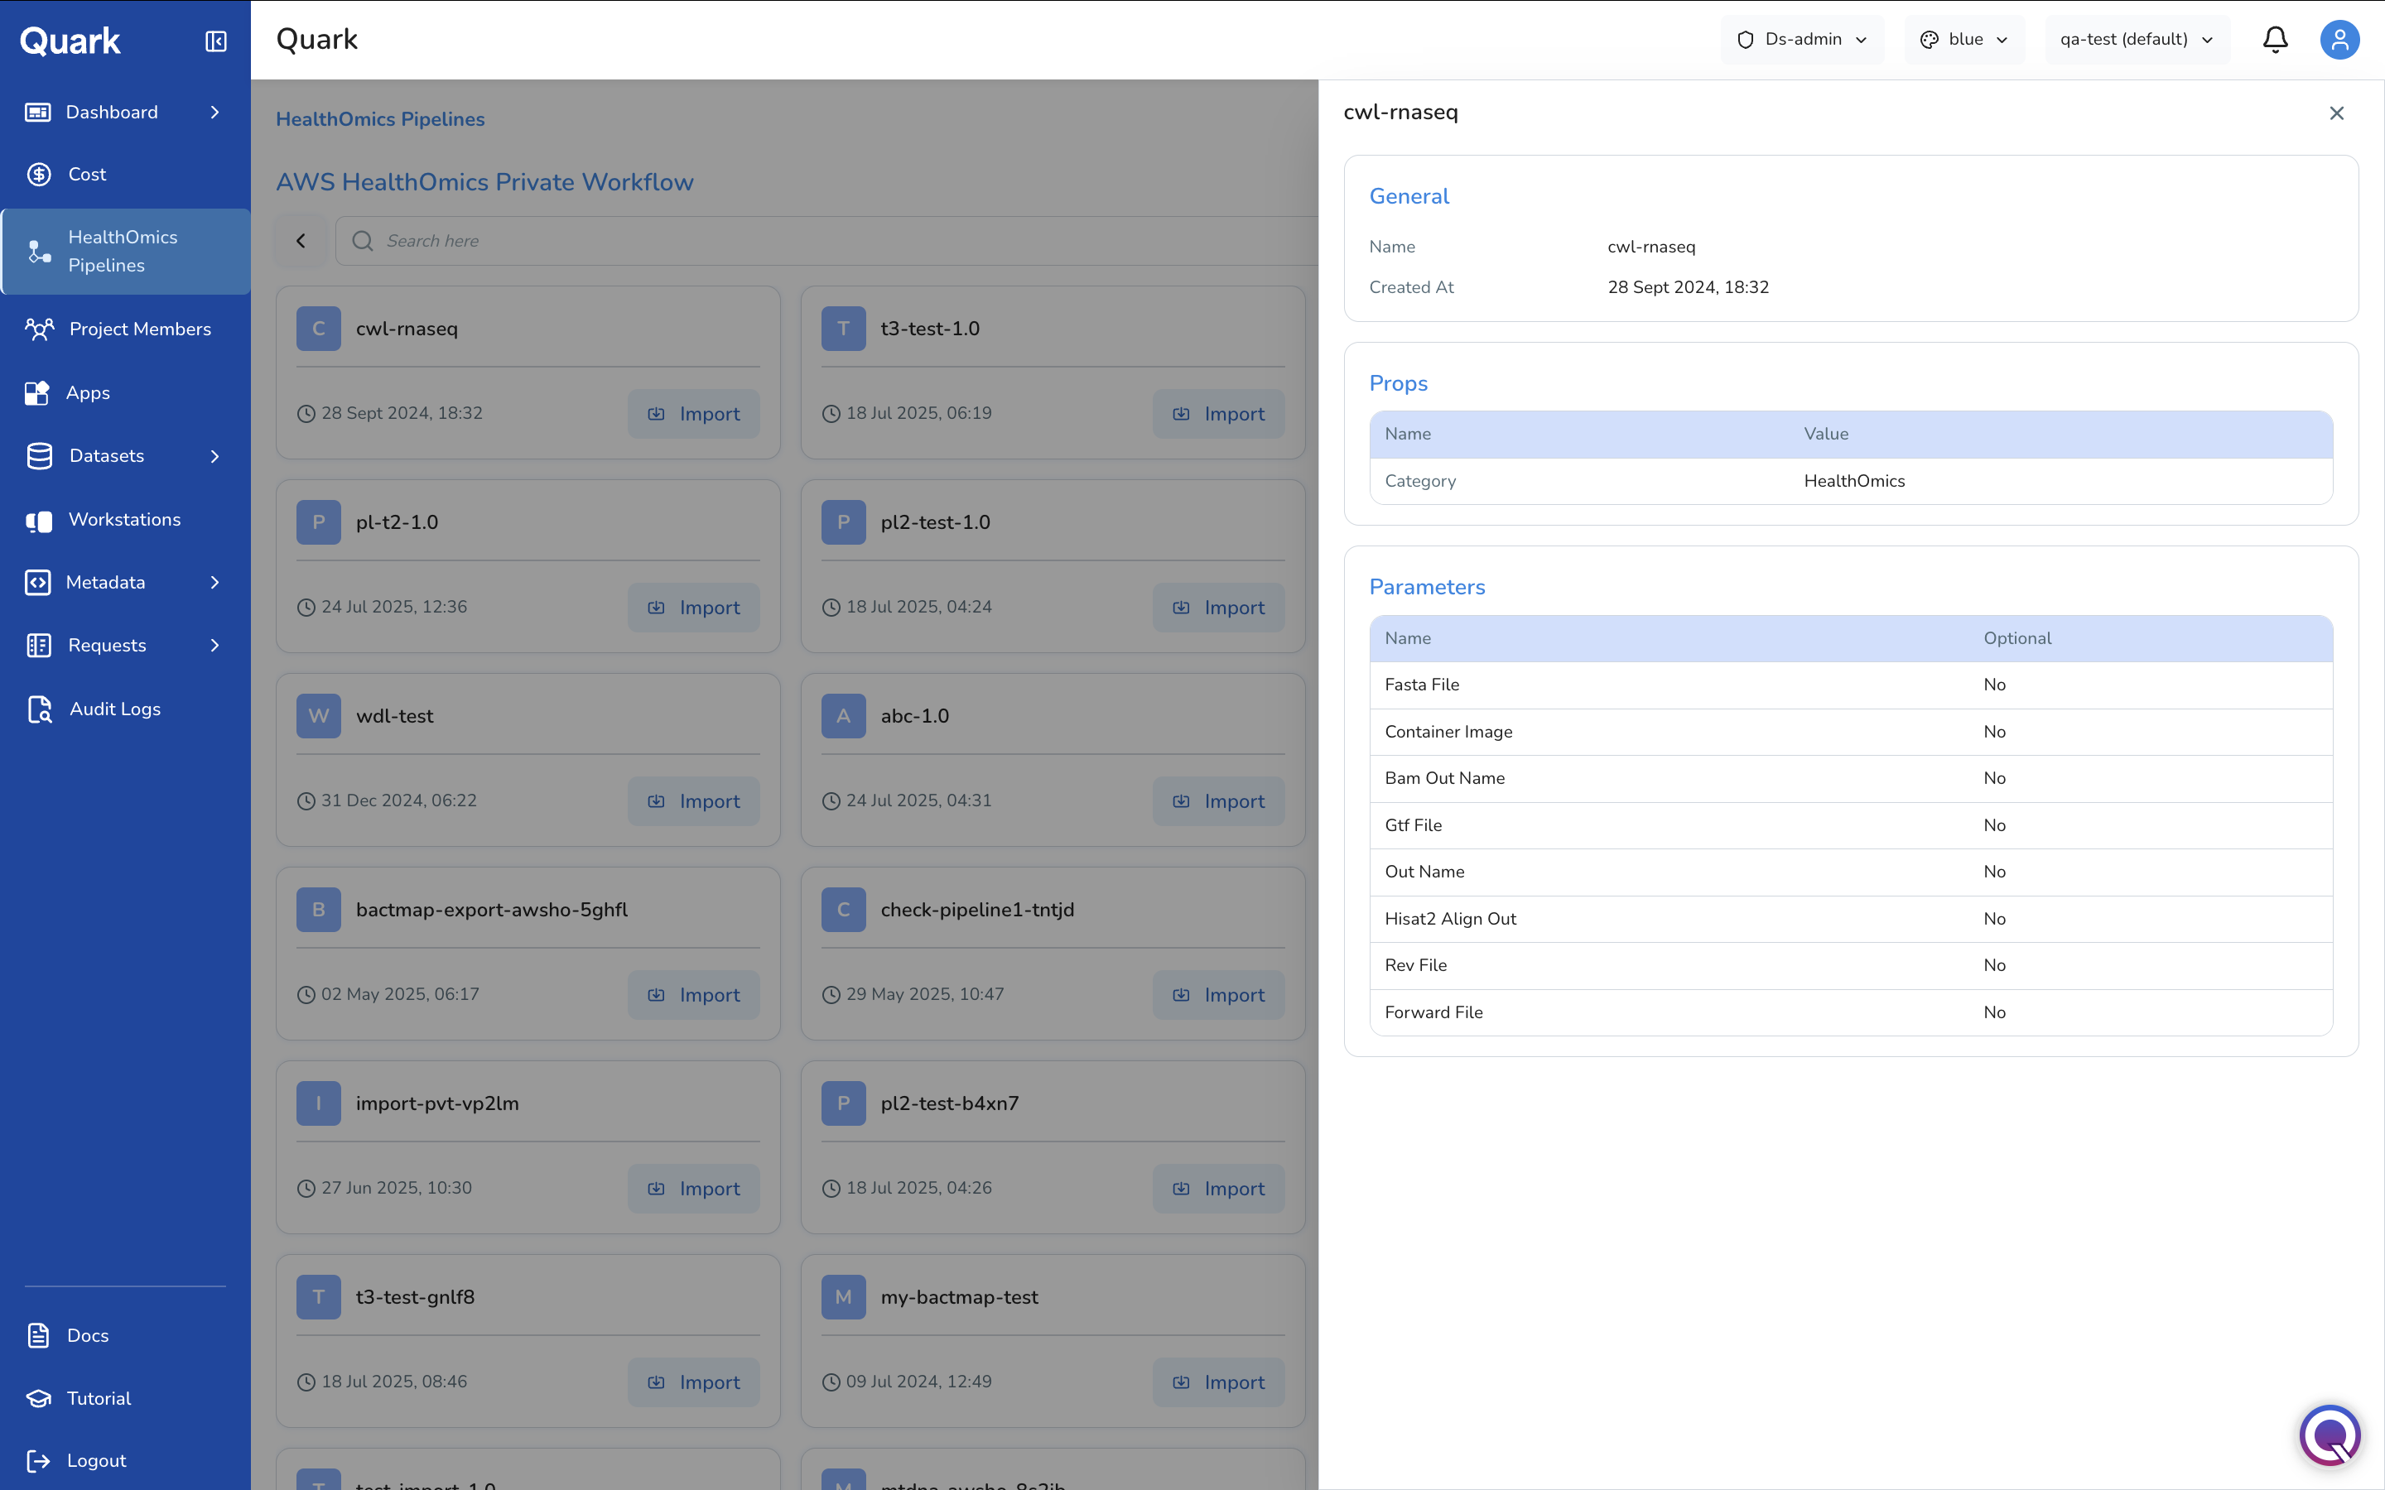This screenshot has width=2385, height=1490.
Task: Click the Optional column header in Parameters
Action: pyautogui.click(x=2017, y=638)
